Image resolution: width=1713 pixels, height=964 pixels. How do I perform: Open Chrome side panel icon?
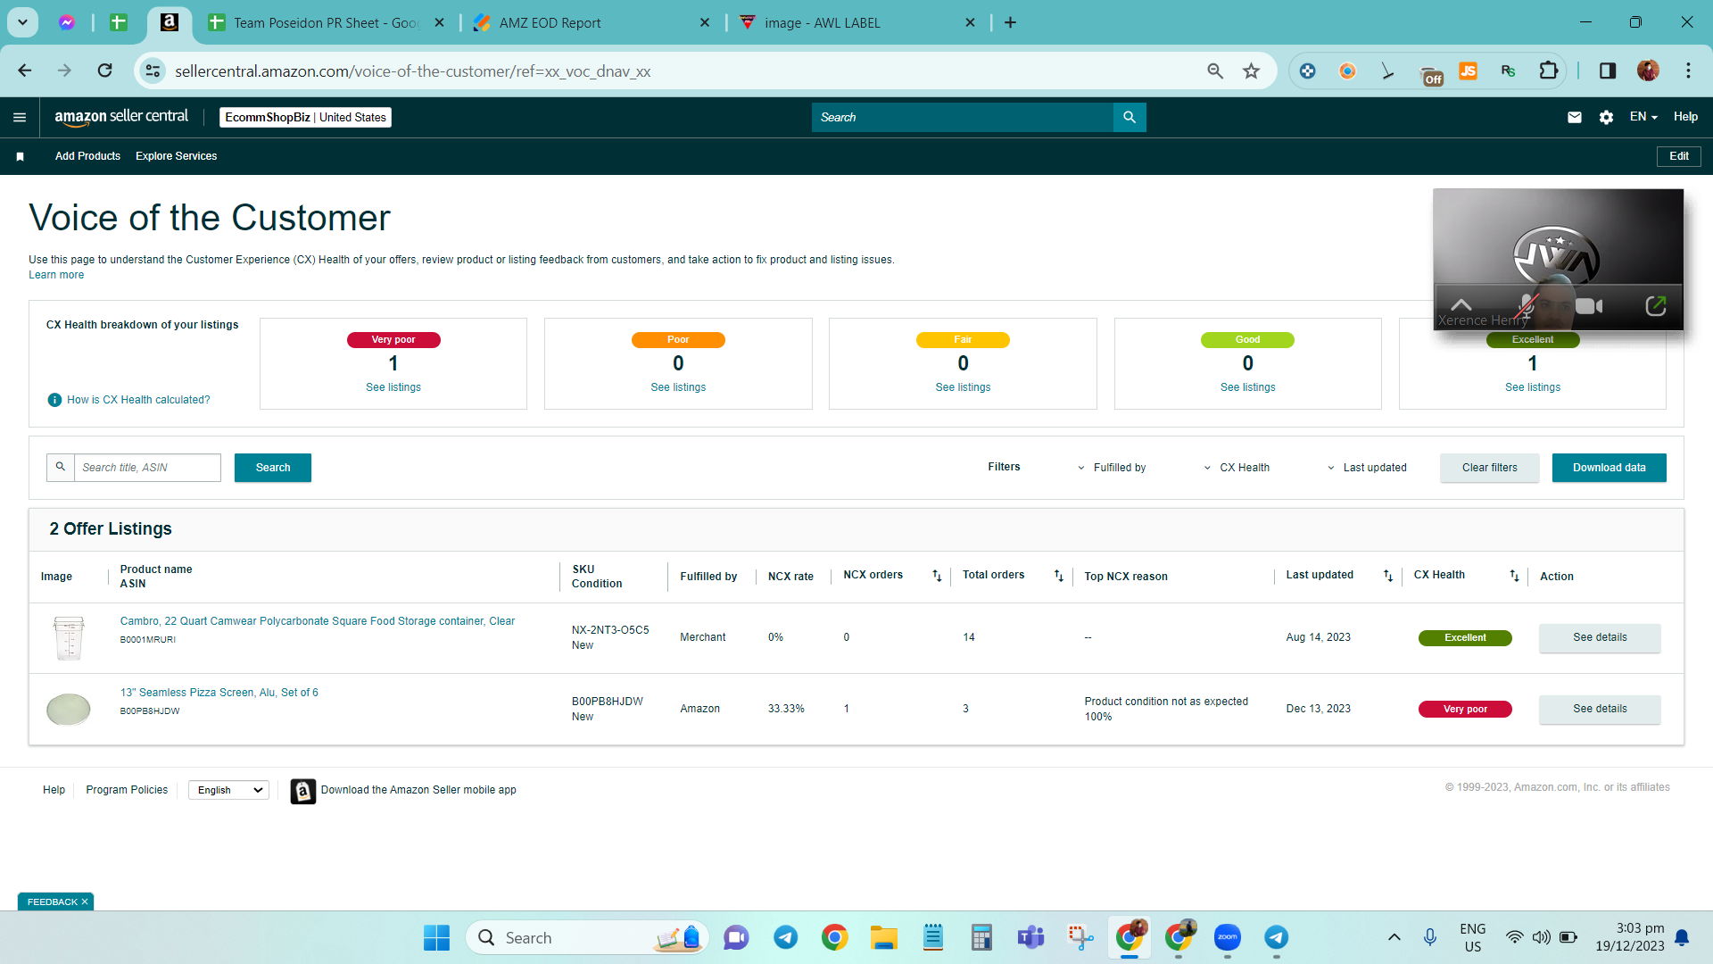1608,71
